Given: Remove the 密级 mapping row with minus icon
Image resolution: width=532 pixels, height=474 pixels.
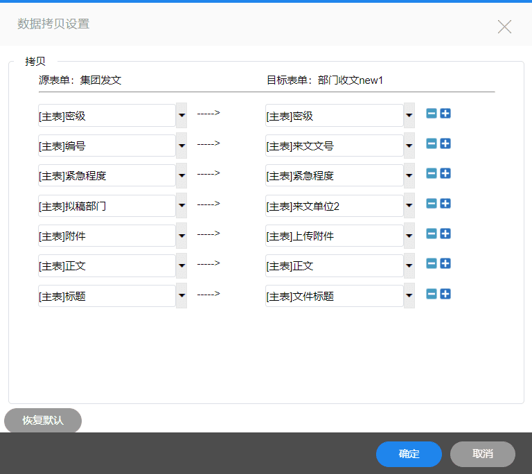Looking at the screenshot, I should coord(432,114).
